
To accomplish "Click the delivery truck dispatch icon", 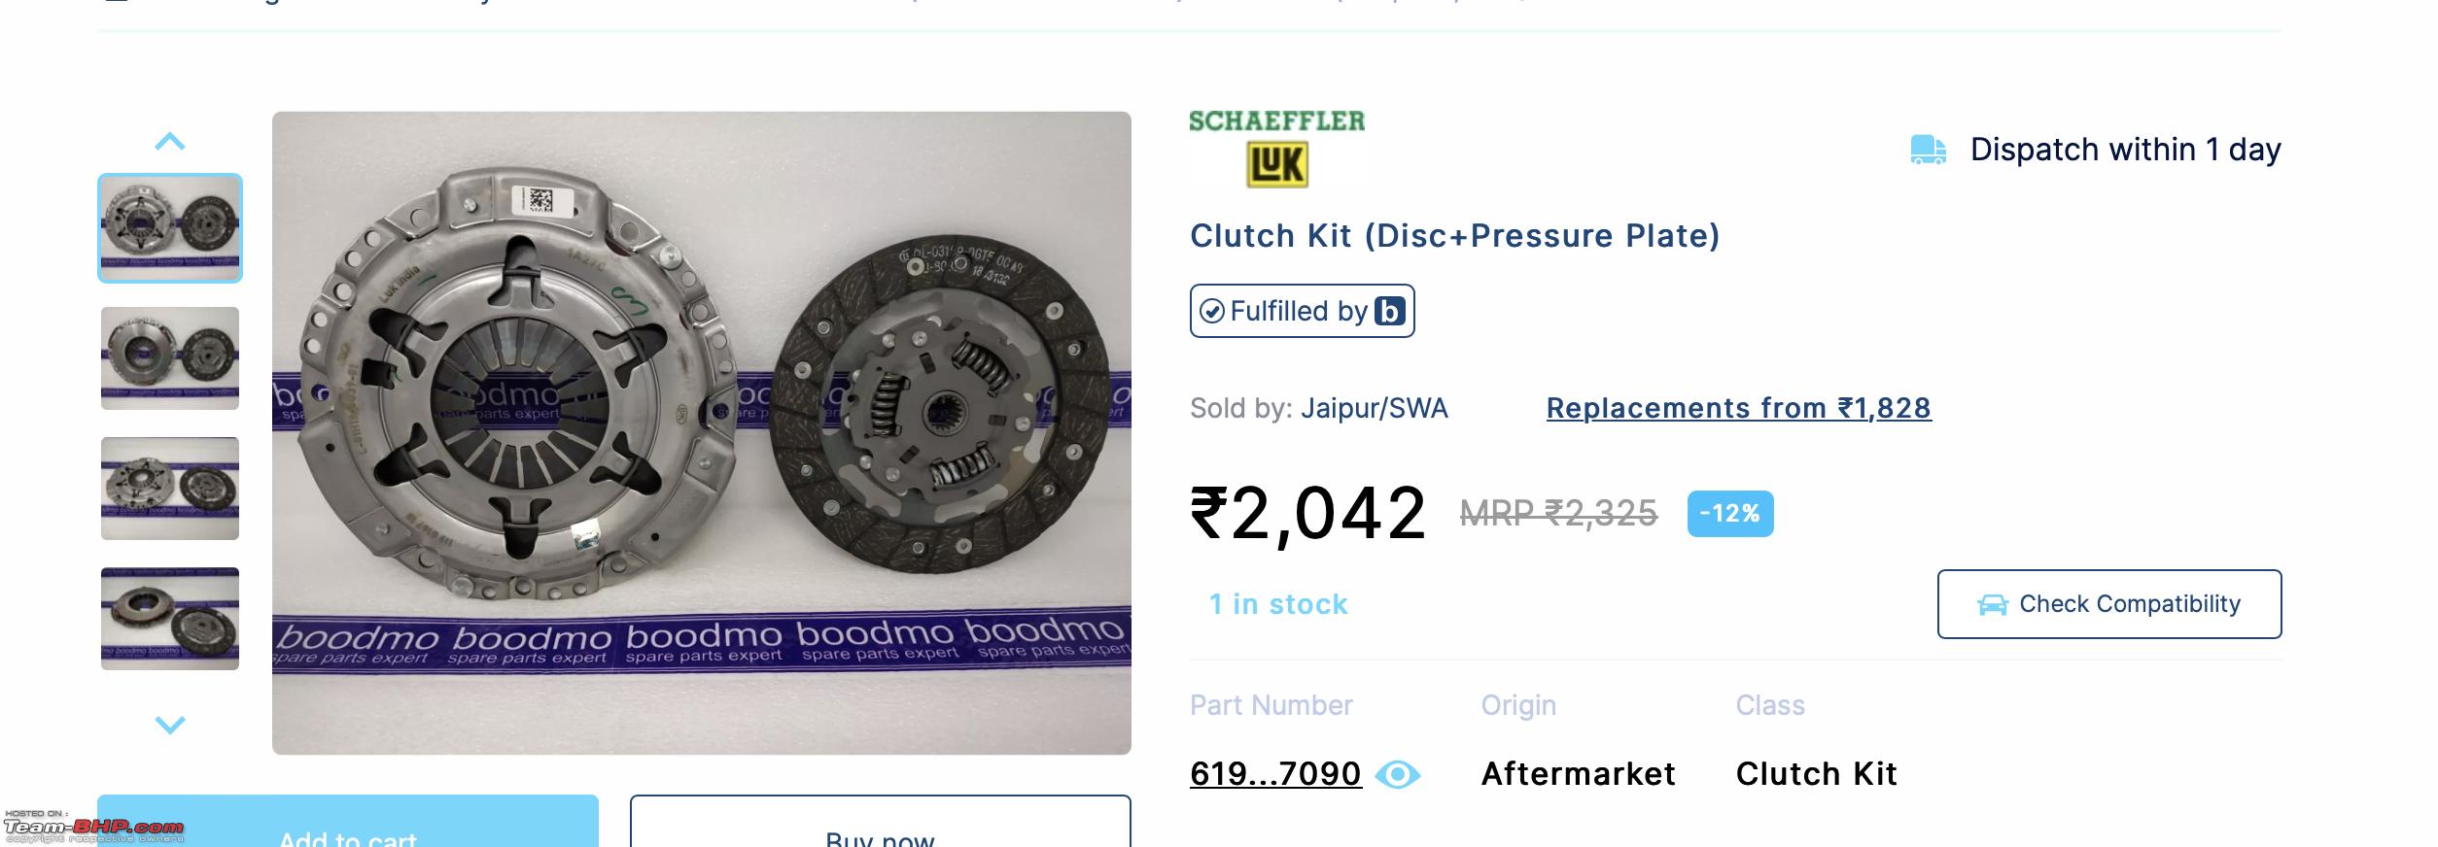I will point(1929,151).
